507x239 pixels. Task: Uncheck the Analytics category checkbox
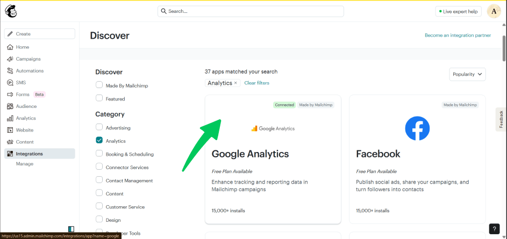tap(99, 140)
